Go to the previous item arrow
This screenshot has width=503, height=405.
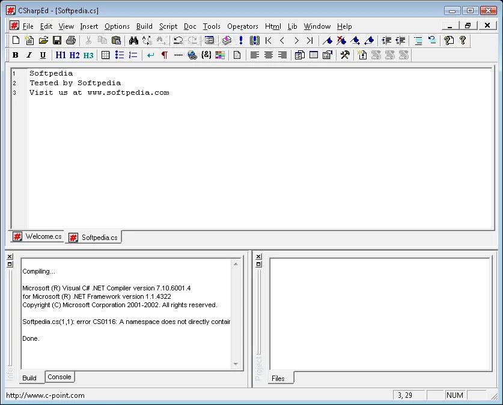pos(282,40)
